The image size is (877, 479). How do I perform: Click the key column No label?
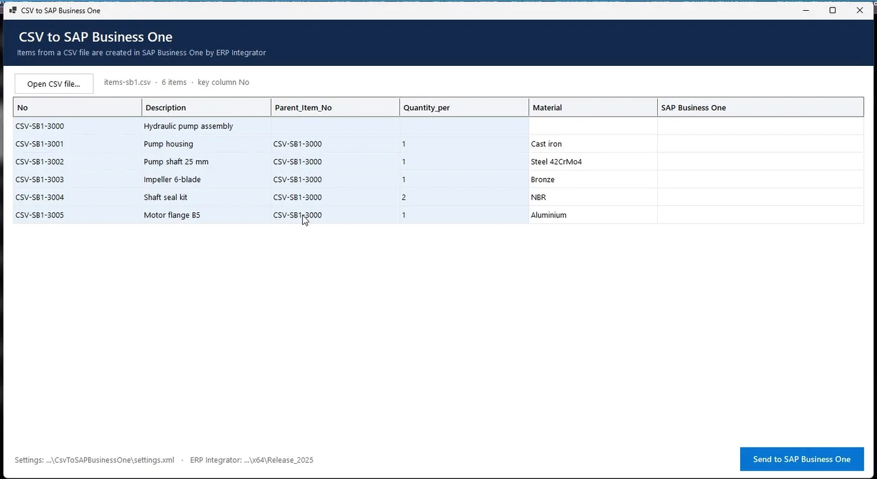[x=224, y=82]
